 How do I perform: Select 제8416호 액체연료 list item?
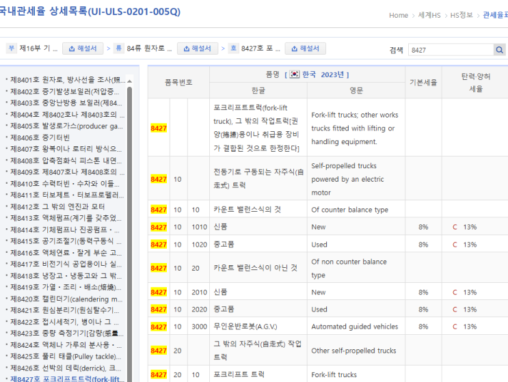pos(66,253)
